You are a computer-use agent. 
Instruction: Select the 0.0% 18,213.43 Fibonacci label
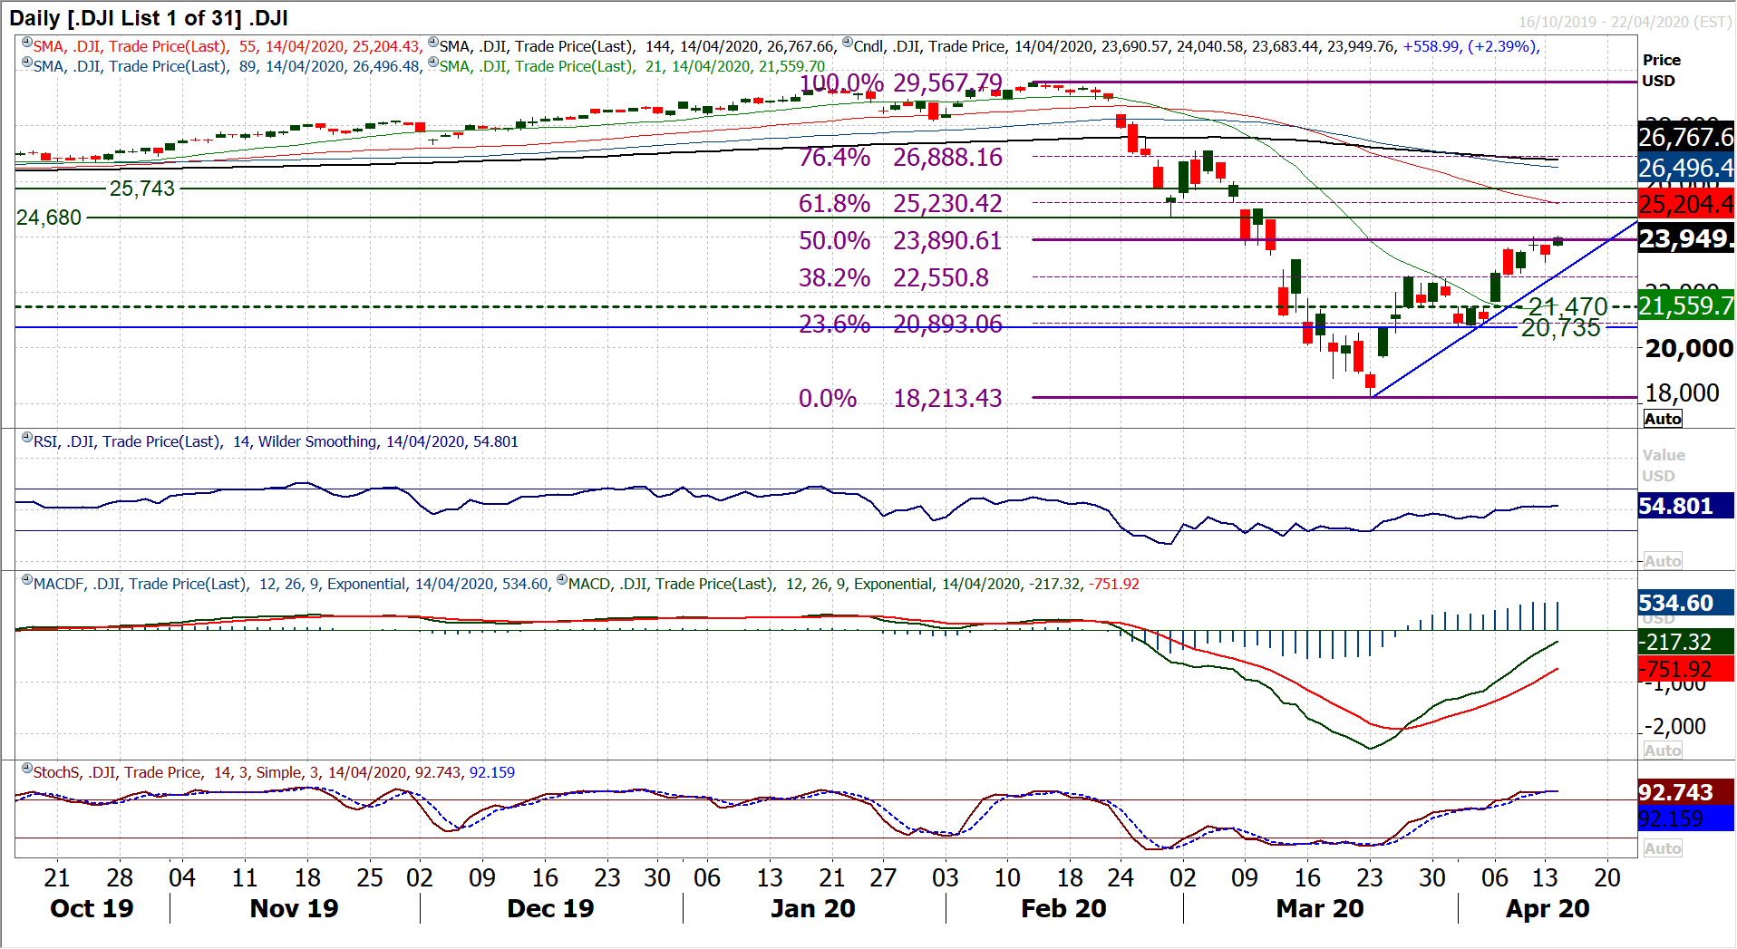(x=901, y=398)
